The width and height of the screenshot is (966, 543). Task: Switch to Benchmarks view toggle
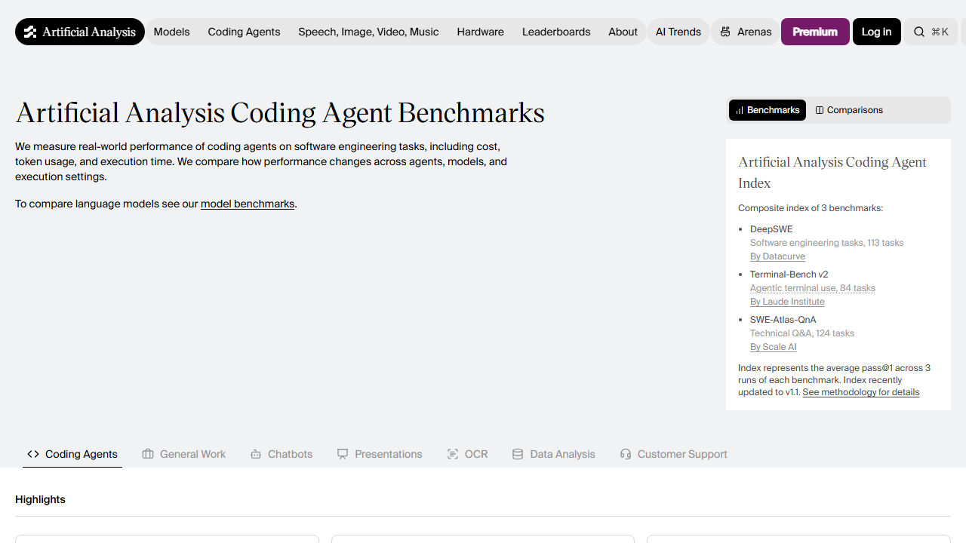pos(768,110)
